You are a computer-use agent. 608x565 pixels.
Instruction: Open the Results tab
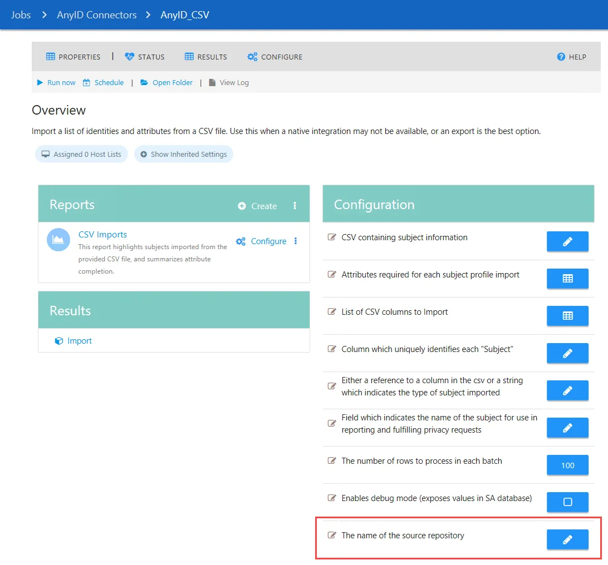[x=205, y=57]
